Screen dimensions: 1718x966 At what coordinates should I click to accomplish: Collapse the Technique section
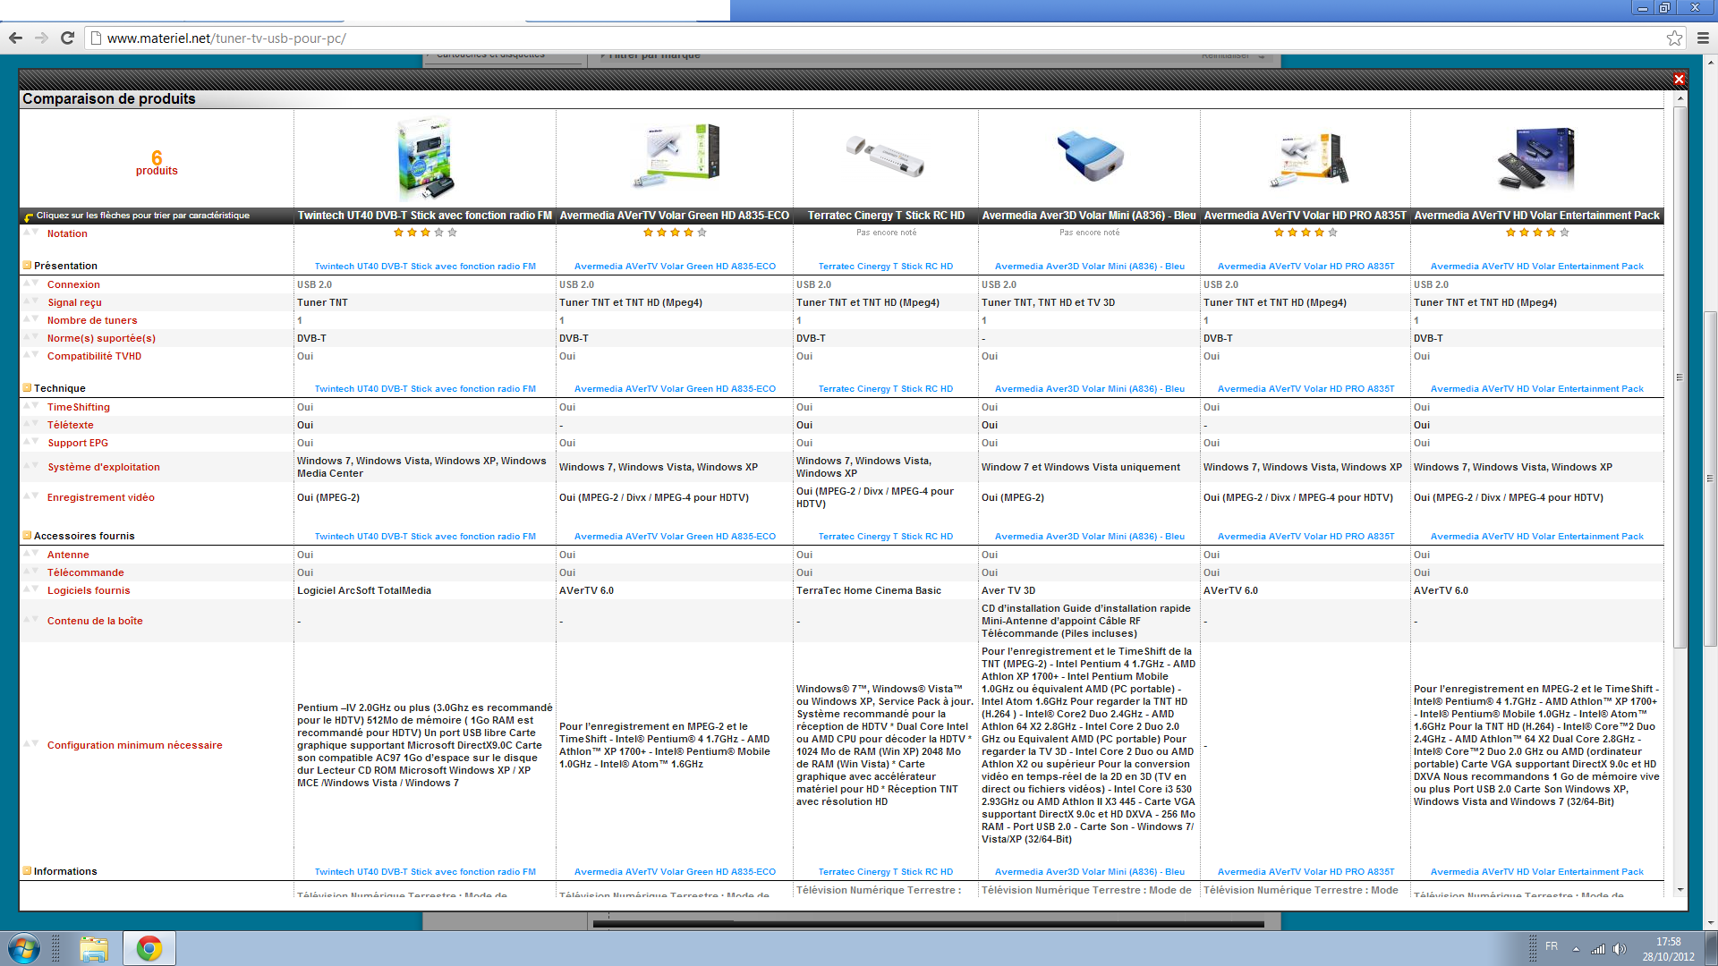coord(27,388)
